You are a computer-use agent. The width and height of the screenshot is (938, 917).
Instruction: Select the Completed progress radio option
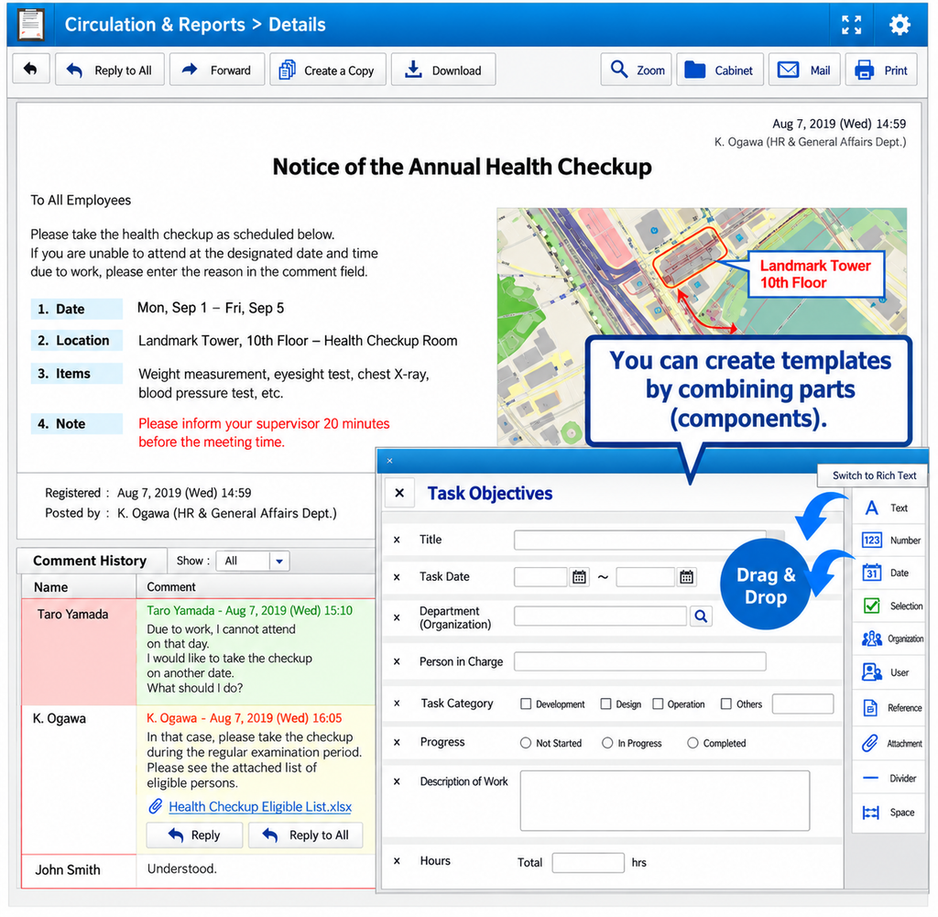[693, 743]
